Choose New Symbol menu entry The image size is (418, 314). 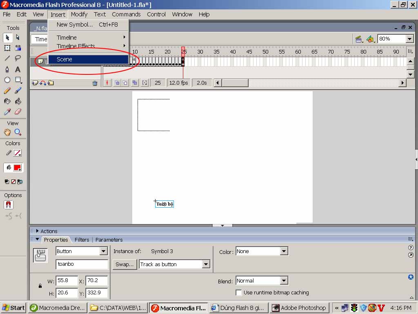click(89, 25)
